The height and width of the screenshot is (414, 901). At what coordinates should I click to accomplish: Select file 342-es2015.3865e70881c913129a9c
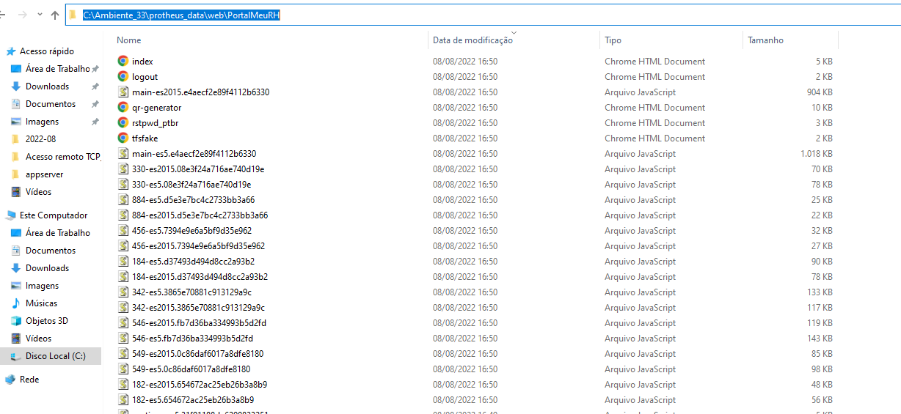point(198,308)
